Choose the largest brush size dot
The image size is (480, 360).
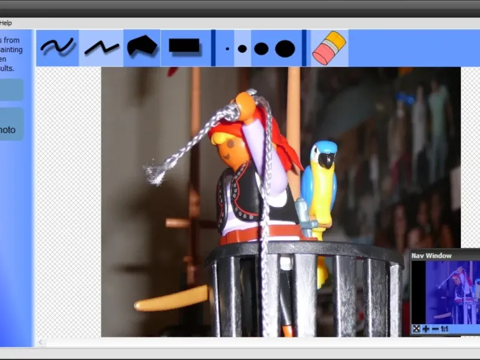pyautogui.click(x=286, y=49)
